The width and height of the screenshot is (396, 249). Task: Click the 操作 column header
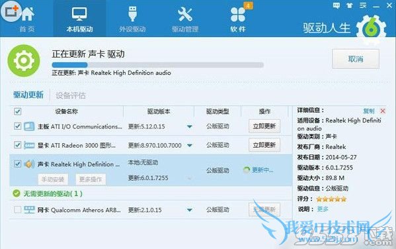pos(264,111)
